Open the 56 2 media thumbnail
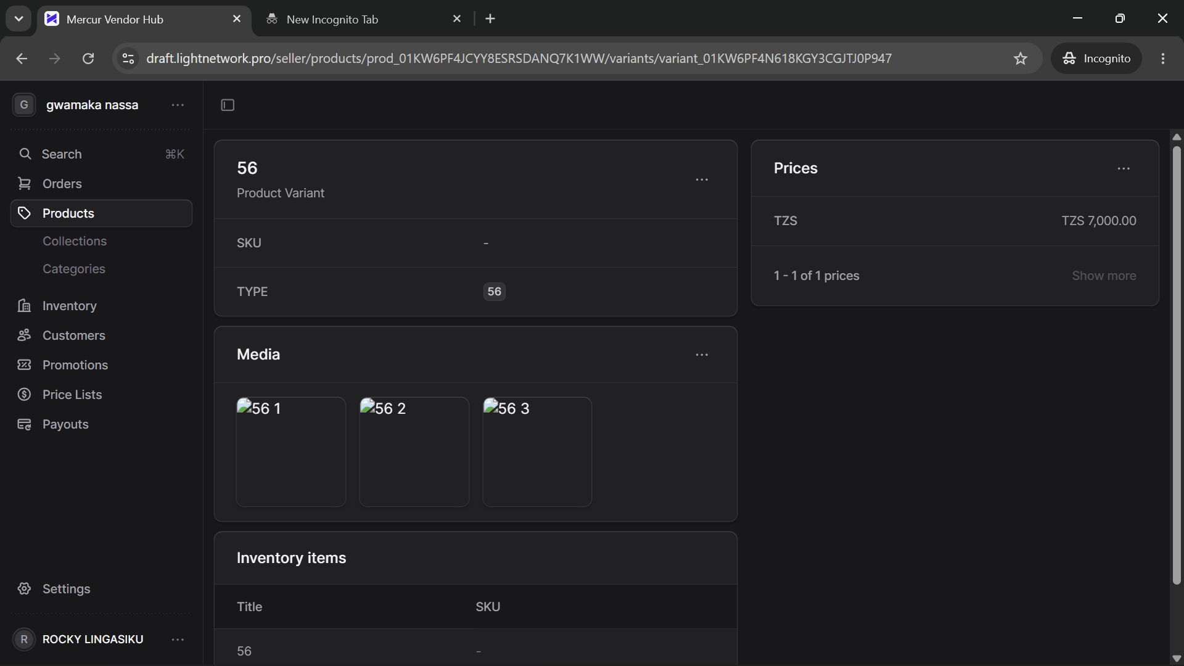Viewport: 1184px width, 666px height. [414, 452]
